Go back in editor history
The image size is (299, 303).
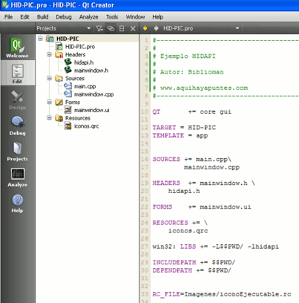145,28
